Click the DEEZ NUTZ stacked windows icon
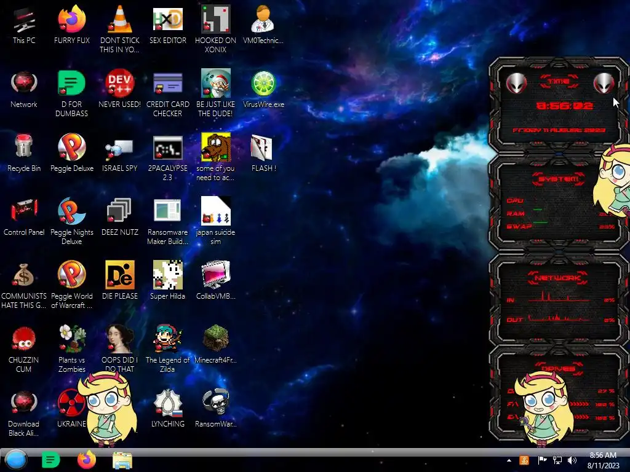 (120, 217)
